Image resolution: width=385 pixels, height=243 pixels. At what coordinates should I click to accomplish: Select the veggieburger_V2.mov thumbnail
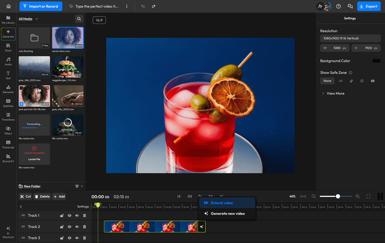[x=68, y=67]
